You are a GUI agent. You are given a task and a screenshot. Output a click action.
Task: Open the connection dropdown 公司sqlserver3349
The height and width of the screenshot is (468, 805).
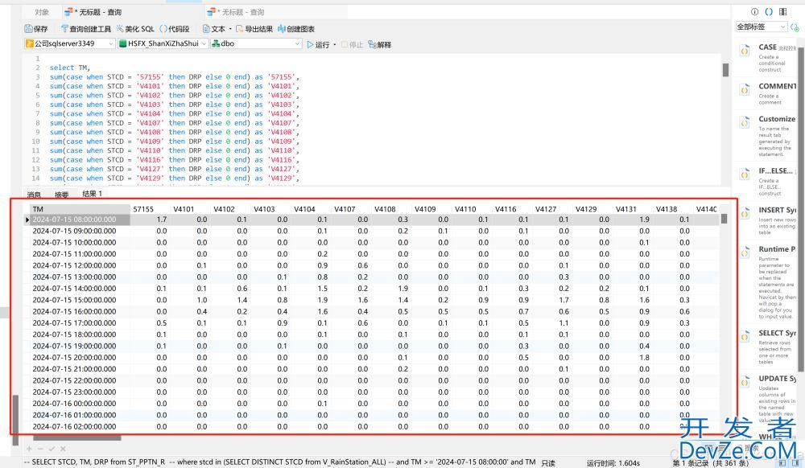pos(69,44)
